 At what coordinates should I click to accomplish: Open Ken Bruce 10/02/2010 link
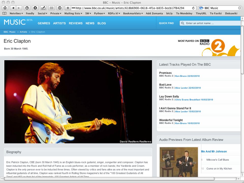187,124
